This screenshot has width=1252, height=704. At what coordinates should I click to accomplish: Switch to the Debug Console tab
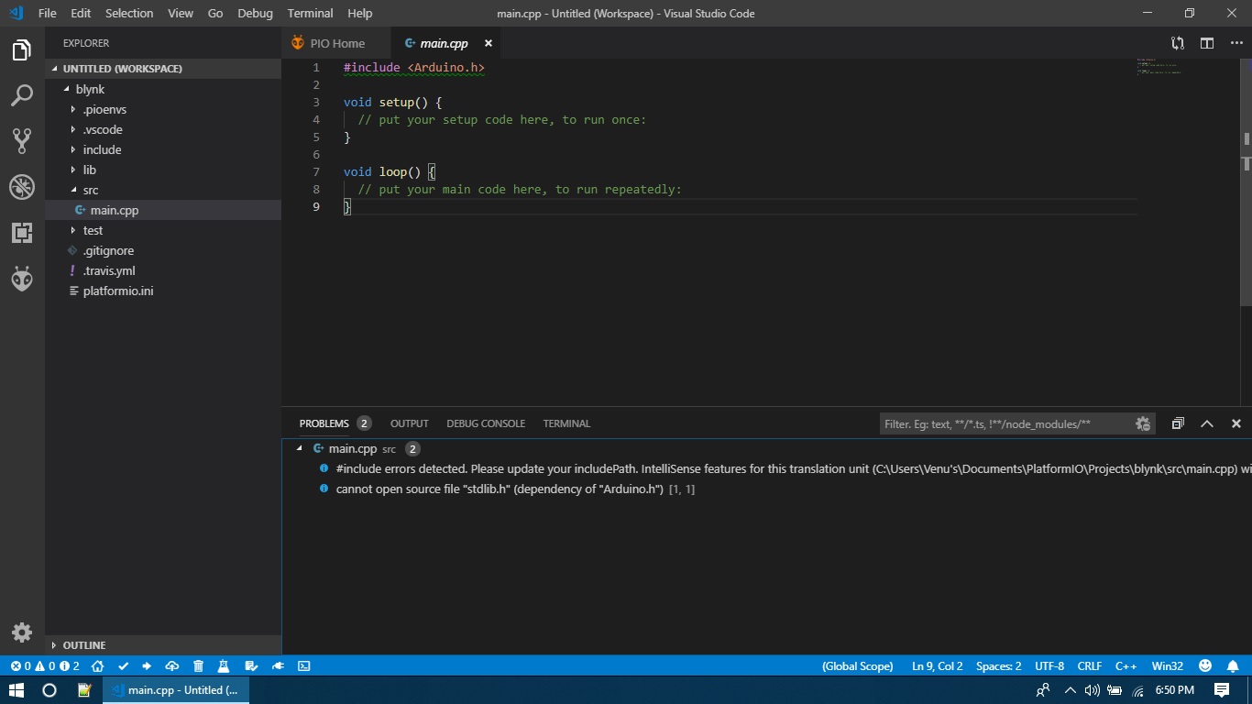486,423
